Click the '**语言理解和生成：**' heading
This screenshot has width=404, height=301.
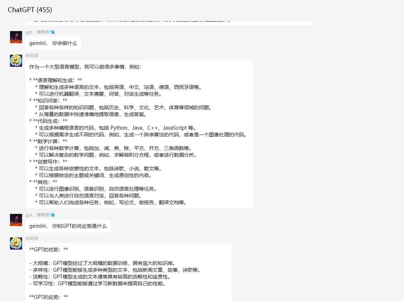pos(56,80)
